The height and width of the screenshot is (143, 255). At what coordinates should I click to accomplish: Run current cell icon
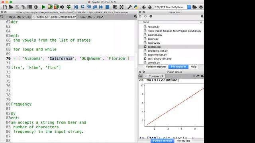(x=50, y=7)
